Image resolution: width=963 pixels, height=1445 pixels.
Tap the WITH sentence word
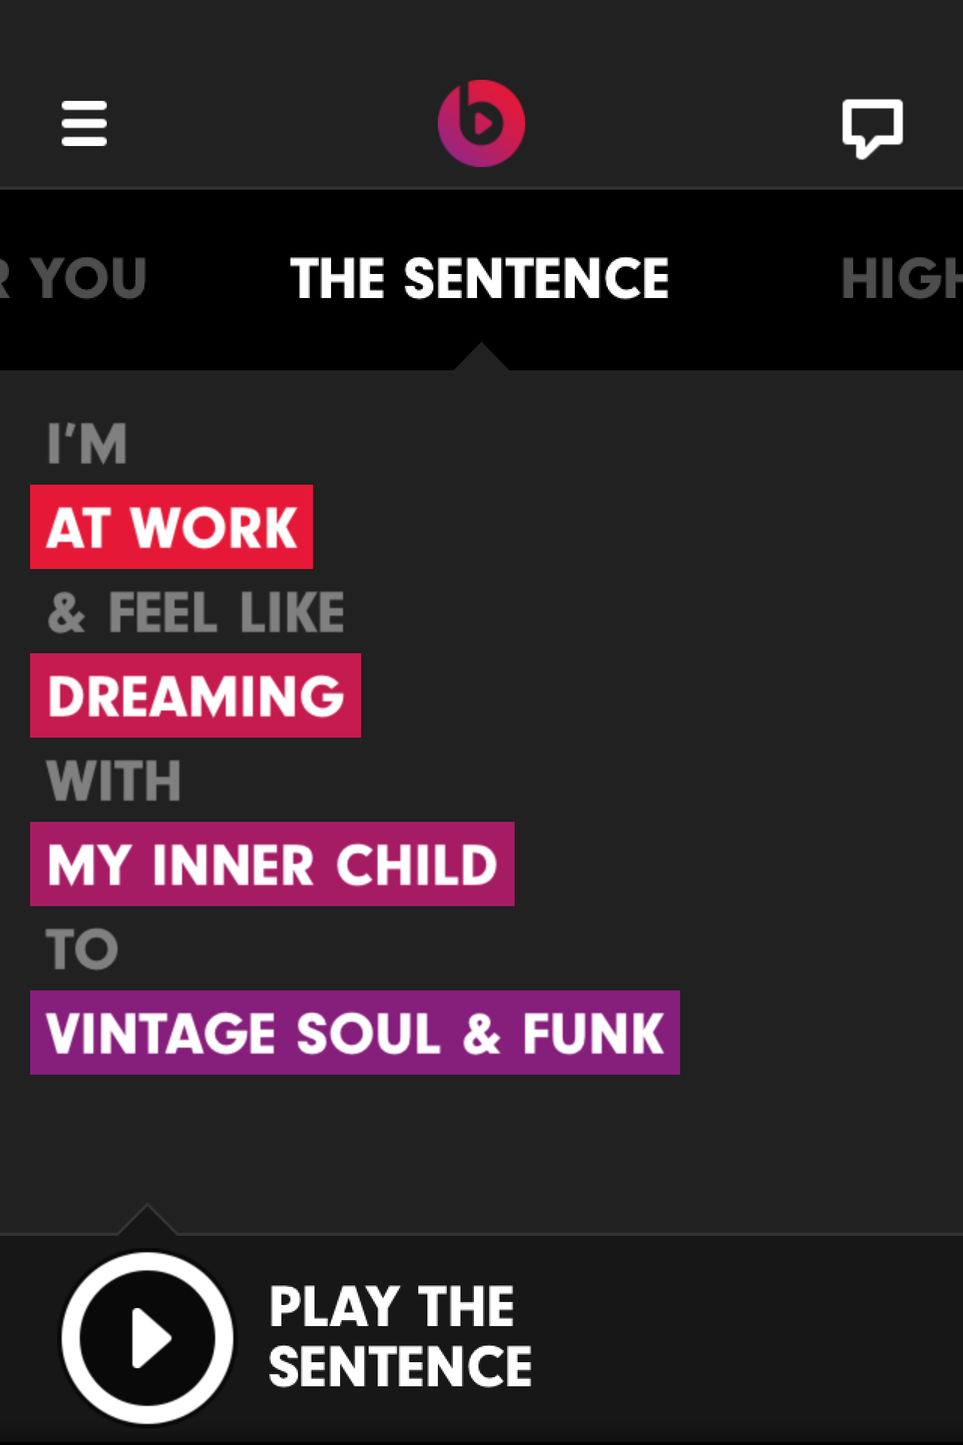point(114,780)
